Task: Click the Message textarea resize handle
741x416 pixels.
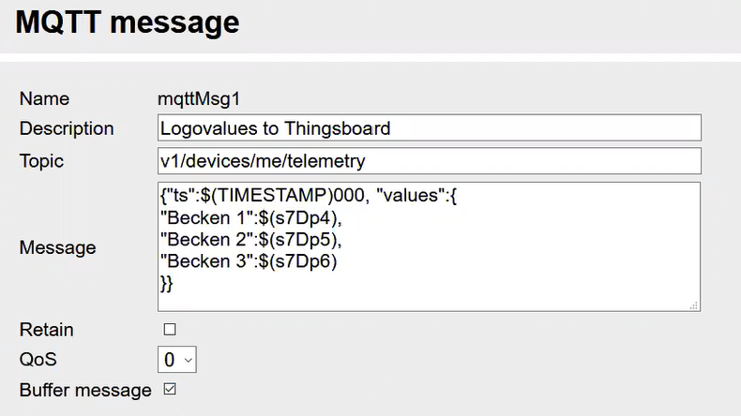Action: [x=694, y=305]
